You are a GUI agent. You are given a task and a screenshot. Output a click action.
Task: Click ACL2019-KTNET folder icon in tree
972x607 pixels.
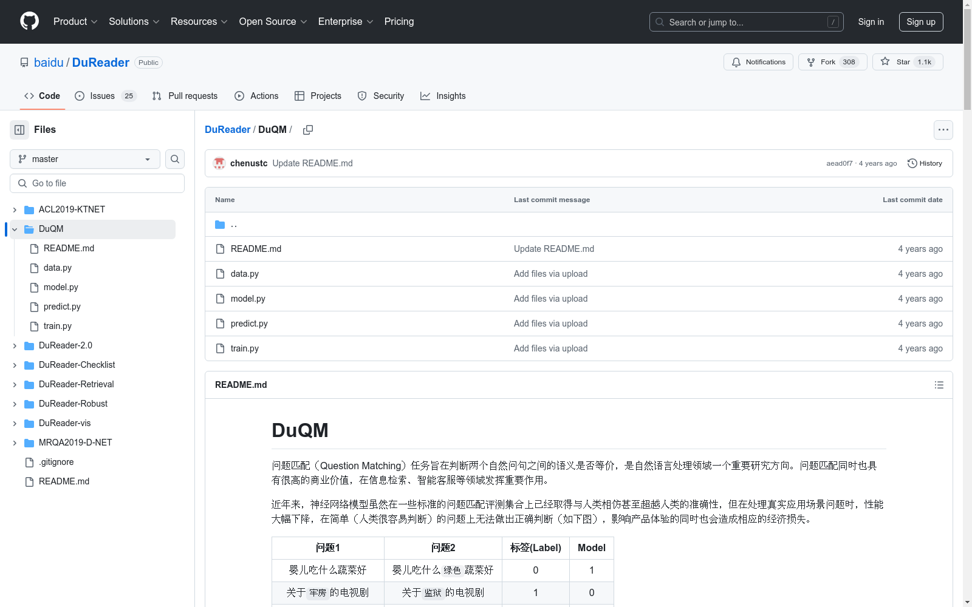pos(29,209)
